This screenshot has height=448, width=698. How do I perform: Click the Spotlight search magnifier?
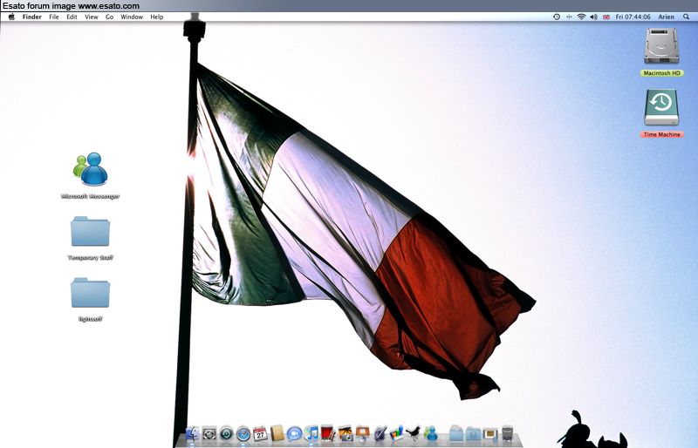tap(688, 17)
